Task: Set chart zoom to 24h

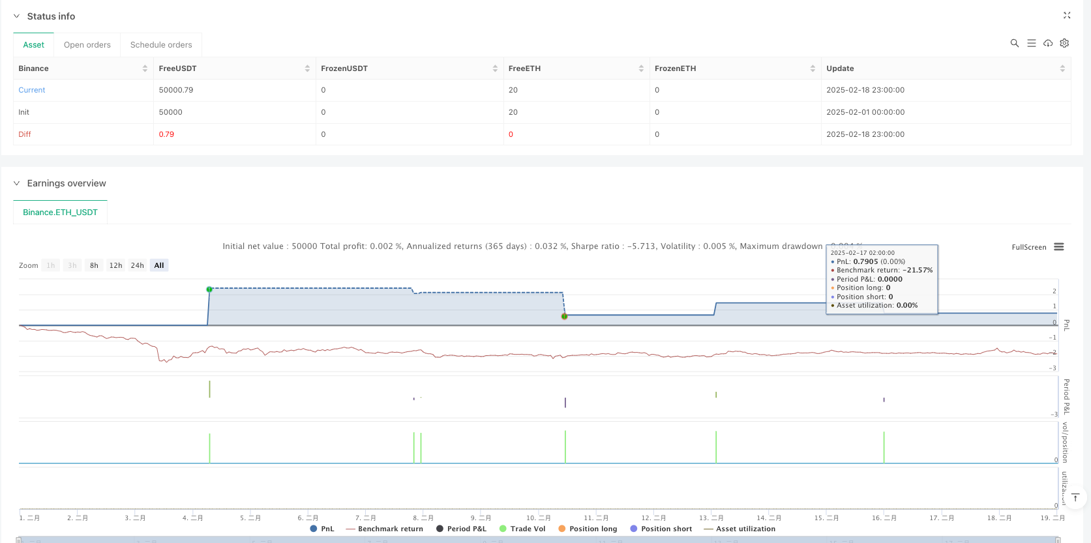Action: pos(137,265)
